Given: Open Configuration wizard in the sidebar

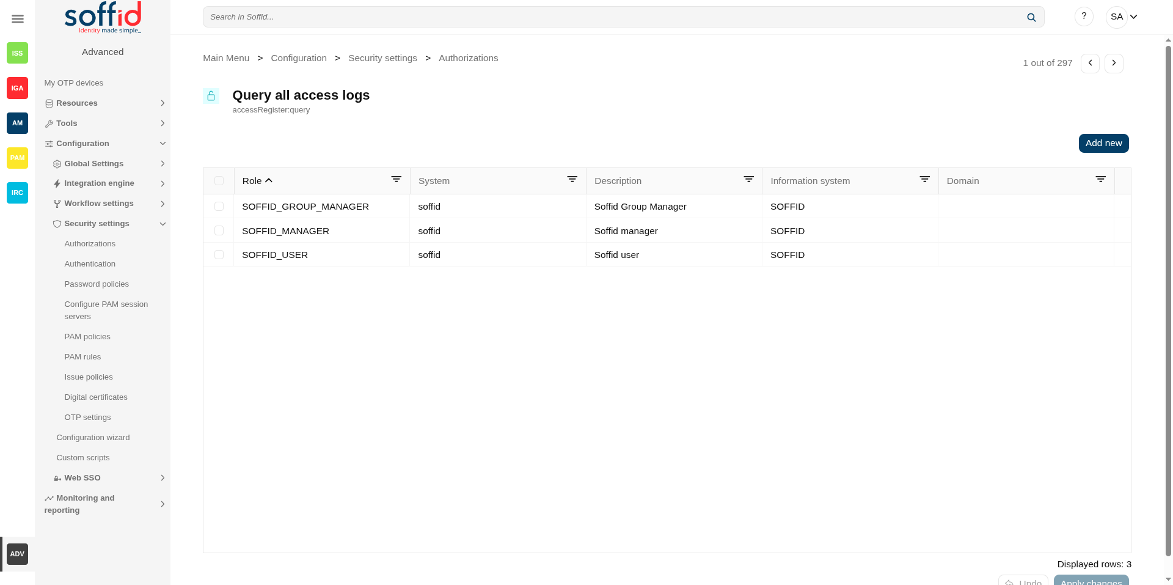Looking at the screenshot, I should pyautogui.click(x=93, y=438).
